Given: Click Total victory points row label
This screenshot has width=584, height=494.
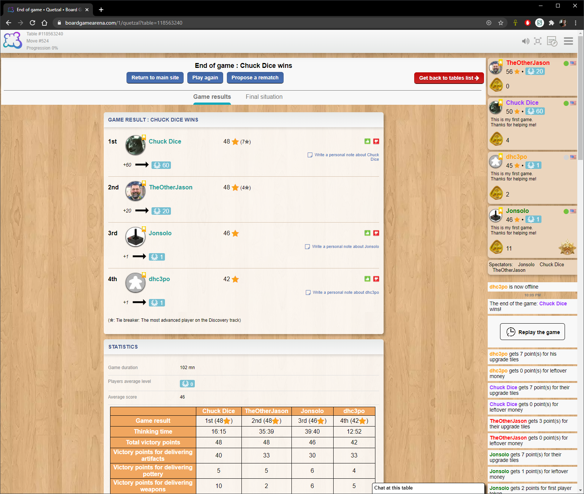Looking at the screenshot, I should tap(153, 442).
